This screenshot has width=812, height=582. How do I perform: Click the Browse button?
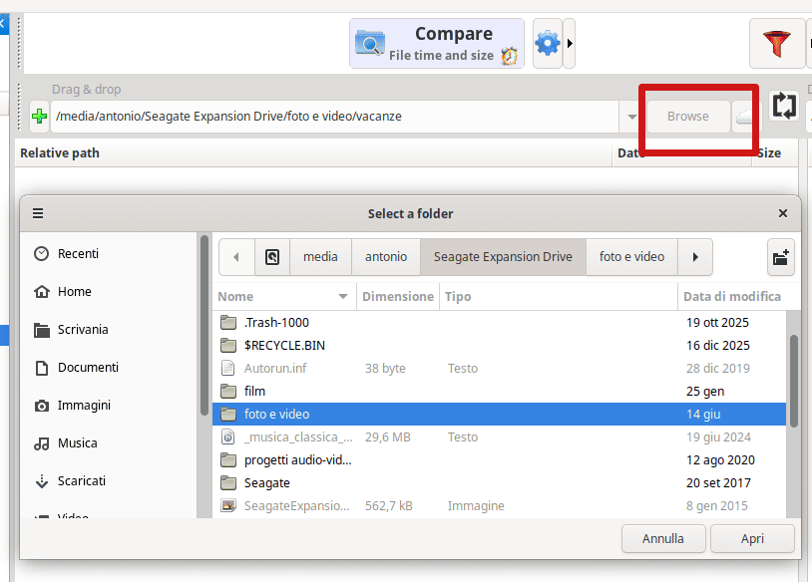click(x=687, y=117)
